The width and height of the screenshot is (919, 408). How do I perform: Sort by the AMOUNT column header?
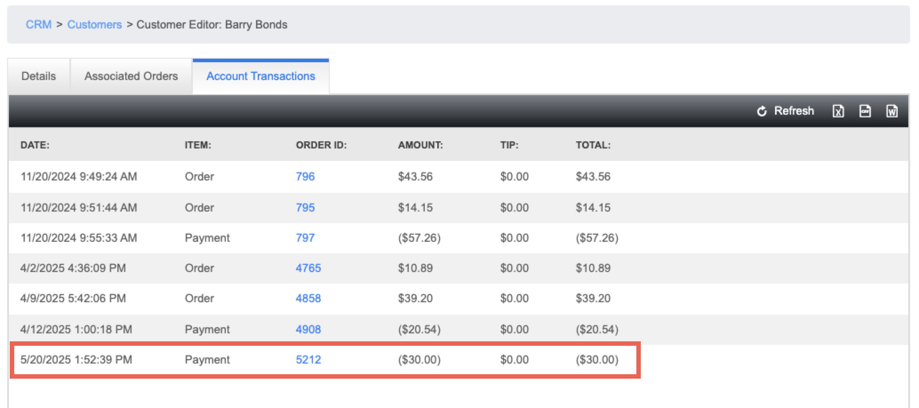click(x=420, y=145)
